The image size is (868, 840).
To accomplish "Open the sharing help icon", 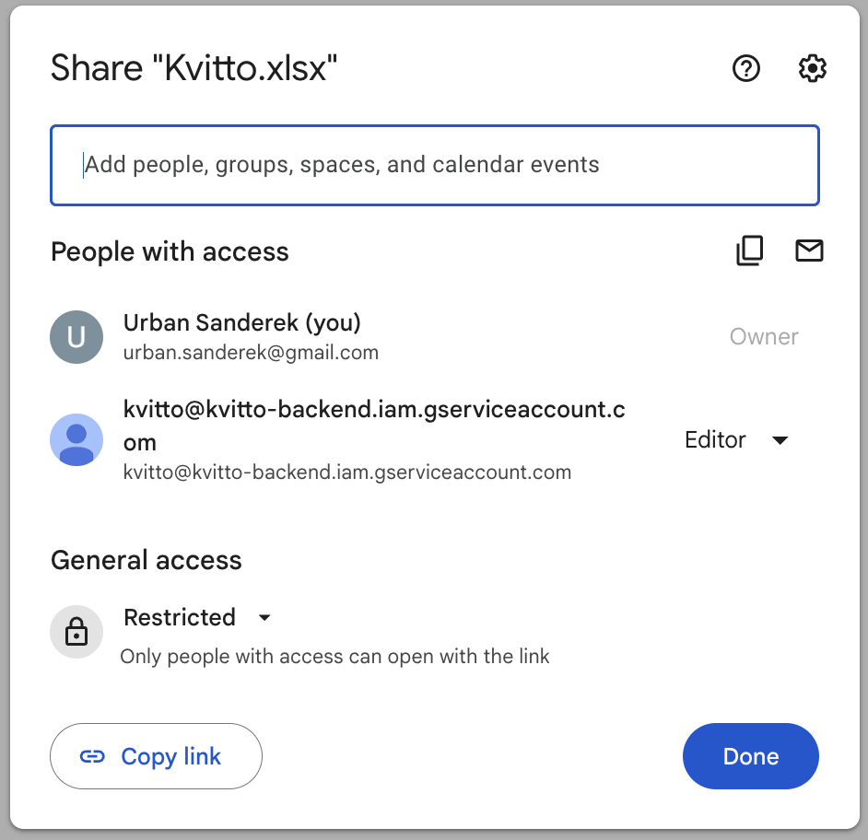I will (x=745, y=68).
